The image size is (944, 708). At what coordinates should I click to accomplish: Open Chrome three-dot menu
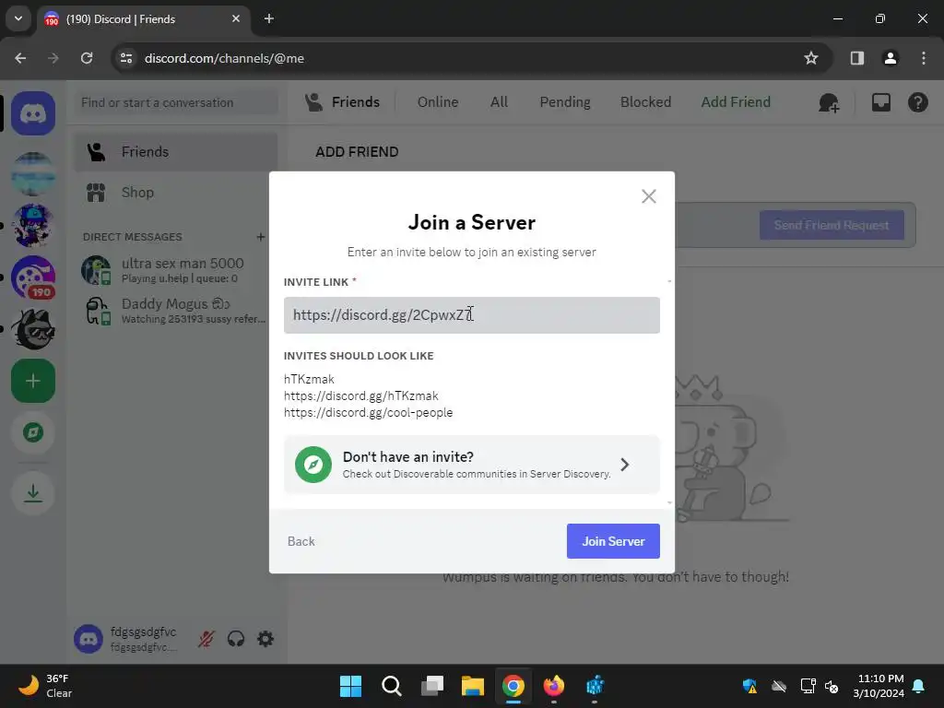click(x=923, y=58)
